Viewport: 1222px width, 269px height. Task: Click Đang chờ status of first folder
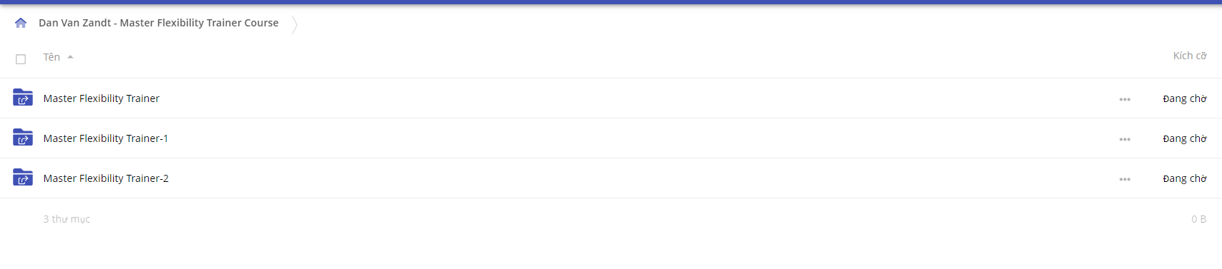click(1185, 98)
